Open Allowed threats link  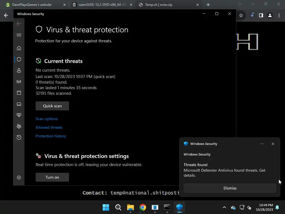pos(49,127)
